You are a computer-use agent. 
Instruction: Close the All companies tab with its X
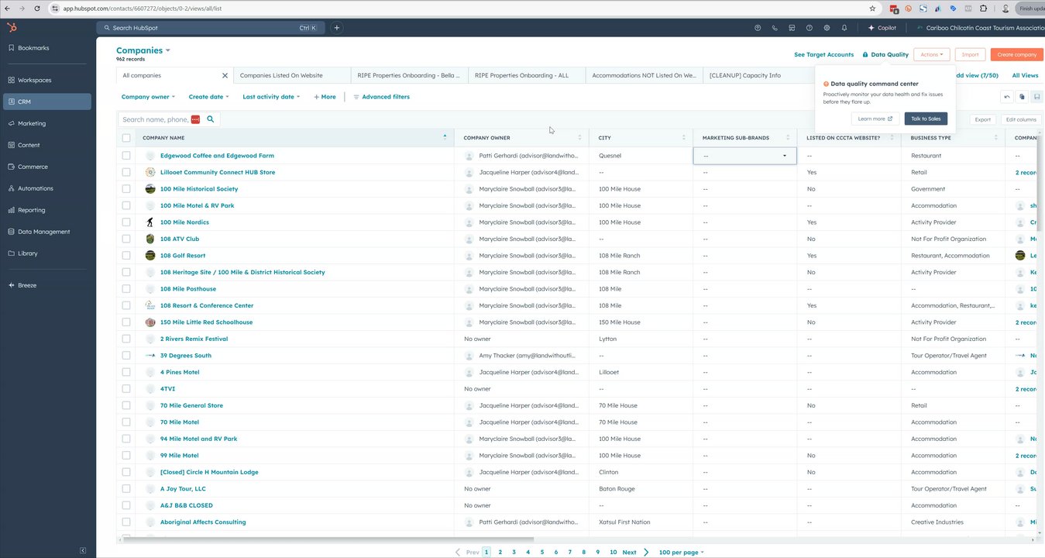[x=225, y=76]
